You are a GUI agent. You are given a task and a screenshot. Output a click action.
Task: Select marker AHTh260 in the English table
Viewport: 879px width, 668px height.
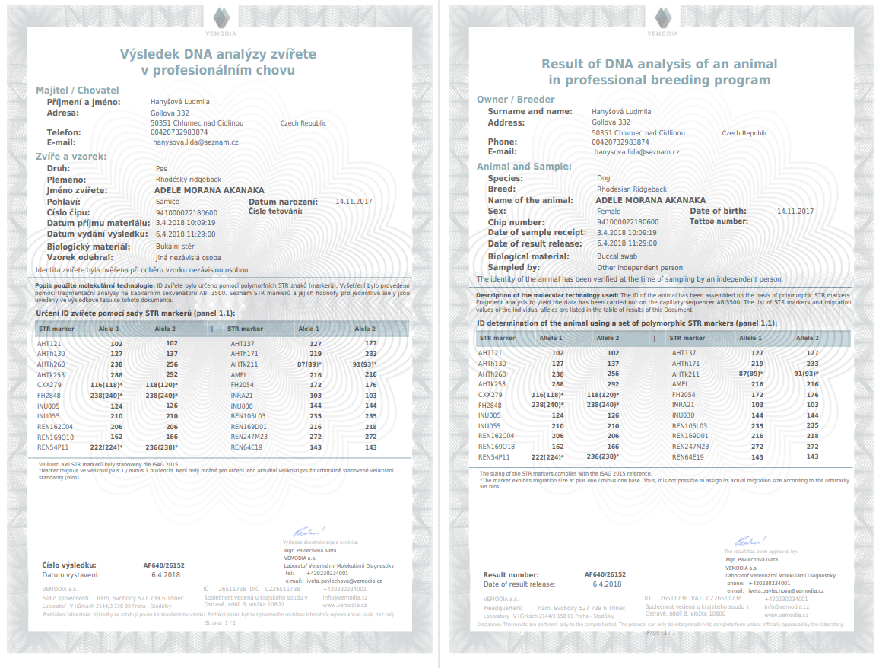[x=492, y=374]
